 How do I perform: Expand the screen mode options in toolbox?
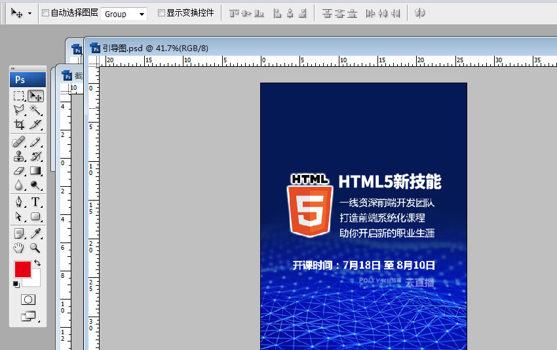(28, 317)
